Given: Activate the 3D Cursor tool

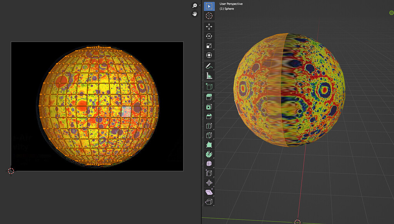Looking at the screenshot, I should [x=209, y=16].
